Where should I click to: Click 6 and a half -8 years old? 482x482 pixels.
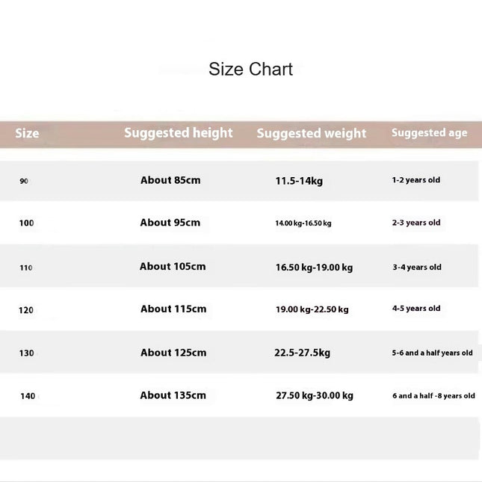click(x=433, y=395)
